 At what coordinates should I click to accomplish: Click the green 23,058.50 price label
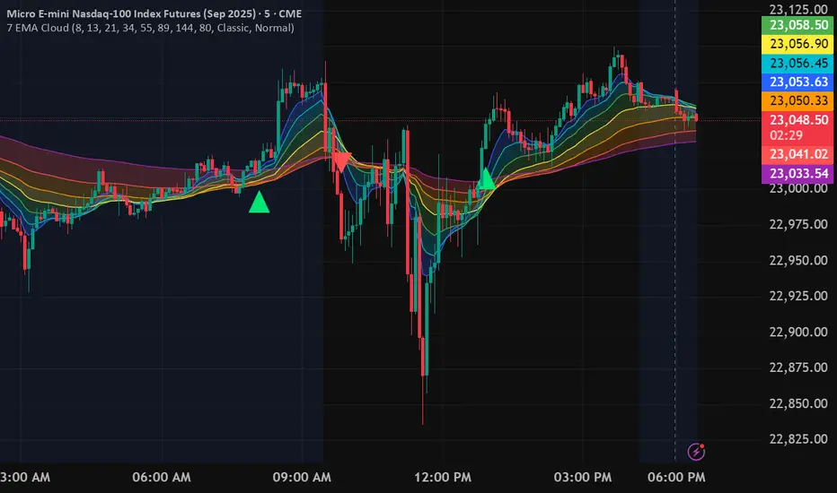[798, 25]
